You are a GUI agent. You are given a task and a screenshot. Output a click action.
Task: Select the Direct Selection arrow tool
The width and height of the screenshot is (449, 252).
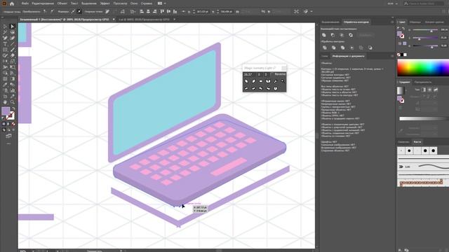[x=13, y=27]
